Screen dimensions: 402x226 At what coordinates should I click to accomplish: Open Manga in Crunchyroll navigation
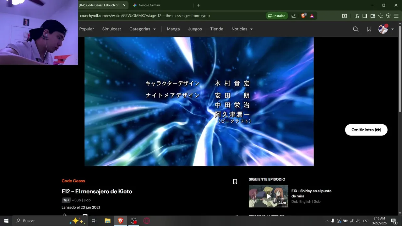173,29
